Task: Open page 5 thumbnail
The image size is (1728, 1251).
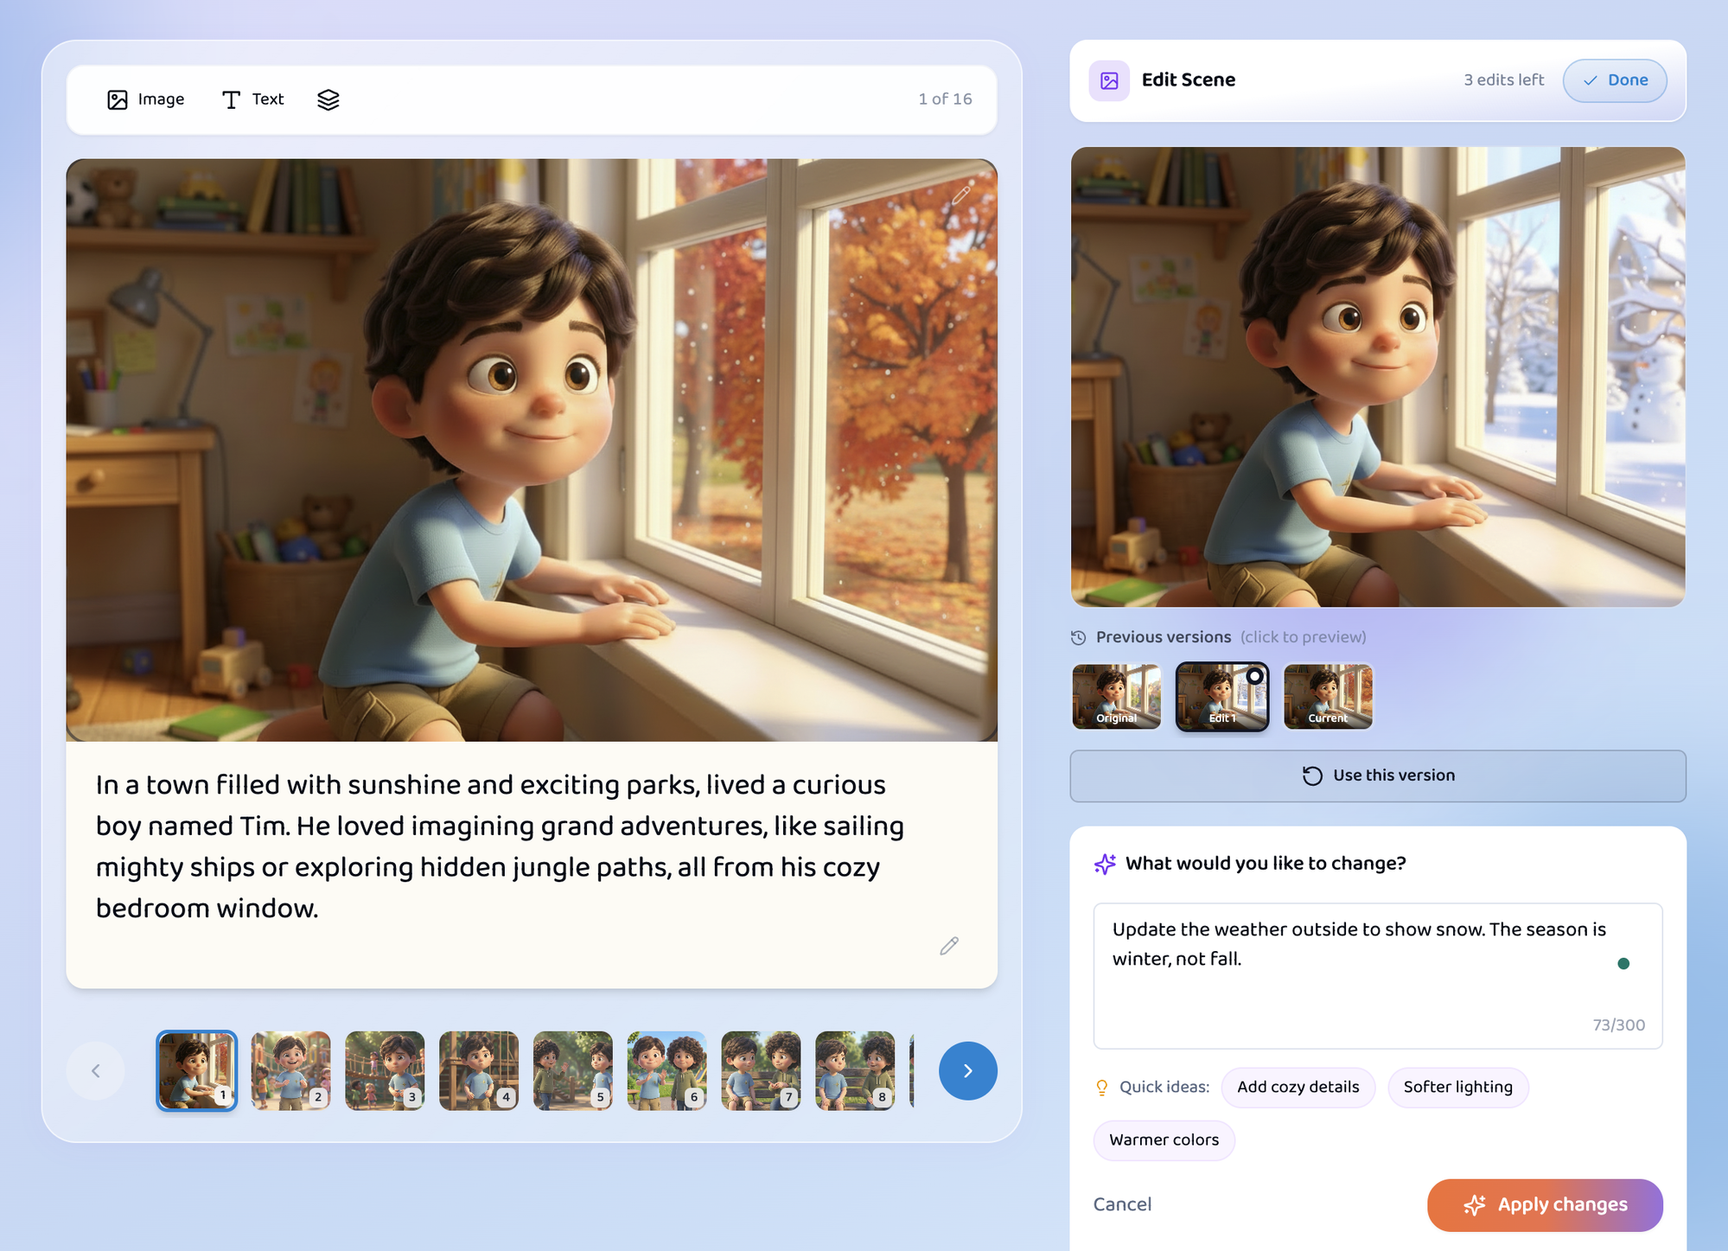Action: point(572,1070)
